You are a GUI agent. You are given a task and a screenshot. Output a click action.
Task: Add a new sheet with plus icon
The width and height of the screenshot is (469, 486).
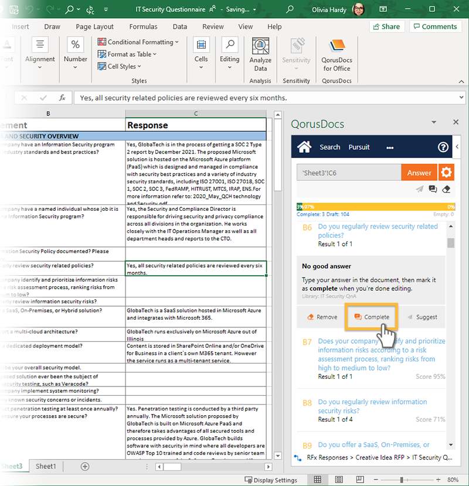85,466
